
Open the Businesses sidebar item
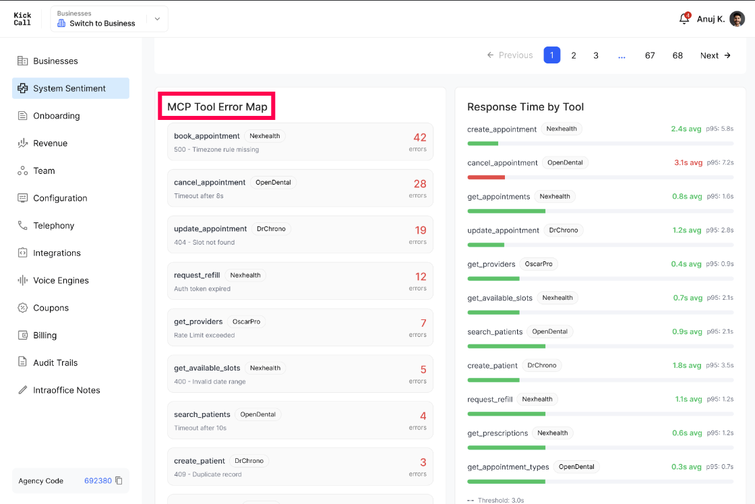coord(71,61)
